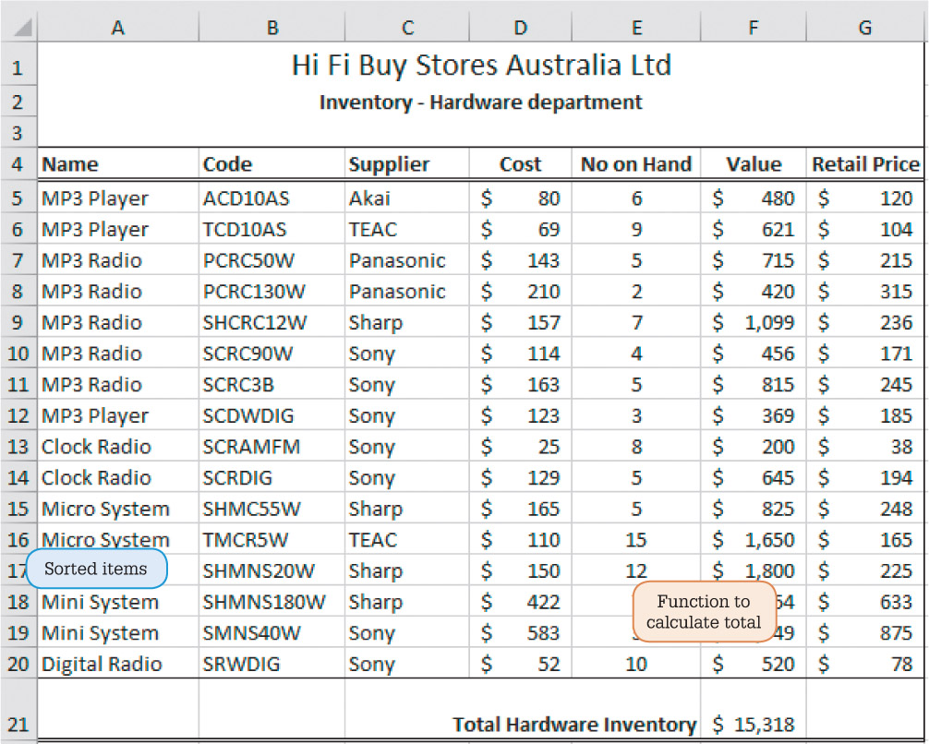Viewport: 929px width, 744px height.
Task: Click the name cell 'Mini System' in row 19
Action: pyautogui.click(x=118, y=632)
